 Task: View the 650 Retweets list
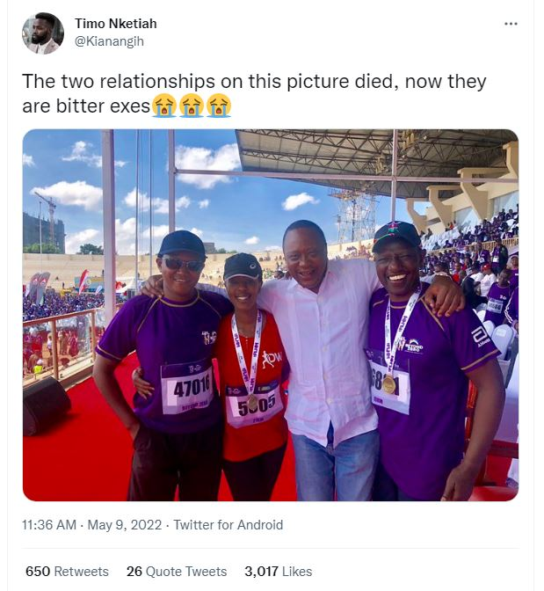pos(67,572)
